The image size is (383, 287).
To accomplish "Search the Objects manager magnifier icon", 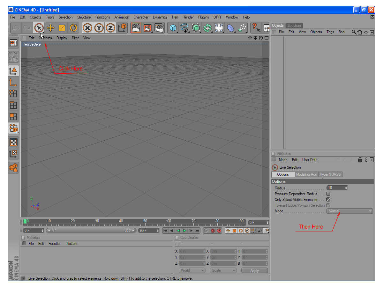I will 354,32.
